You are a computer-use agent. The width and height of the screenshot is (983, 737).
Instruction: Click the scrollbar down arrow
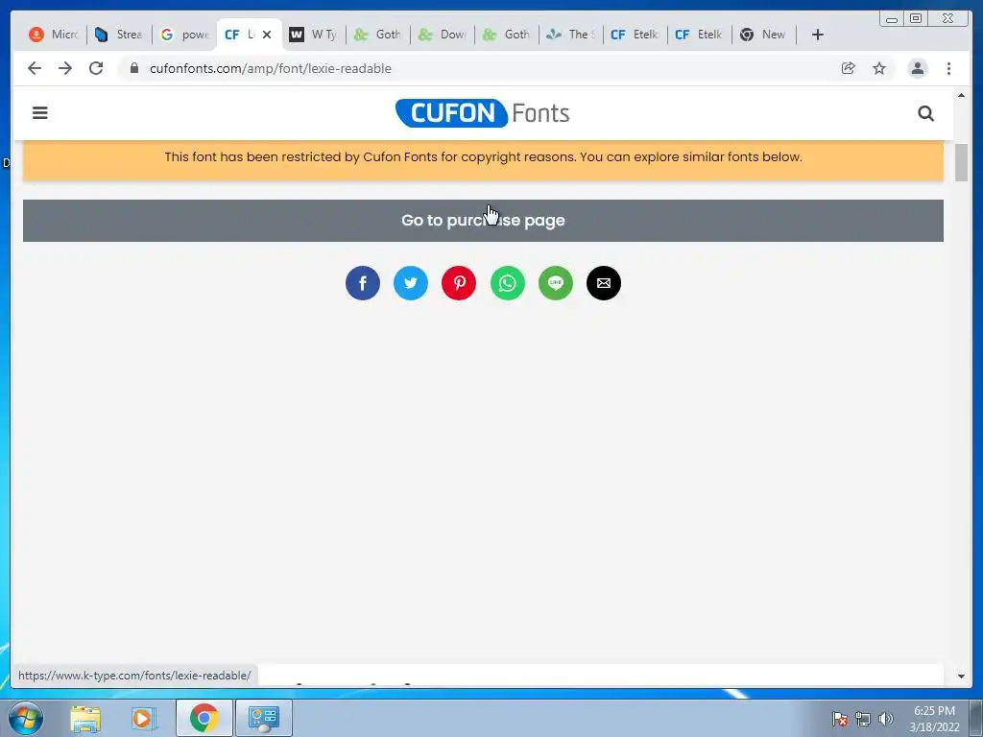click(x=961, y=677)
